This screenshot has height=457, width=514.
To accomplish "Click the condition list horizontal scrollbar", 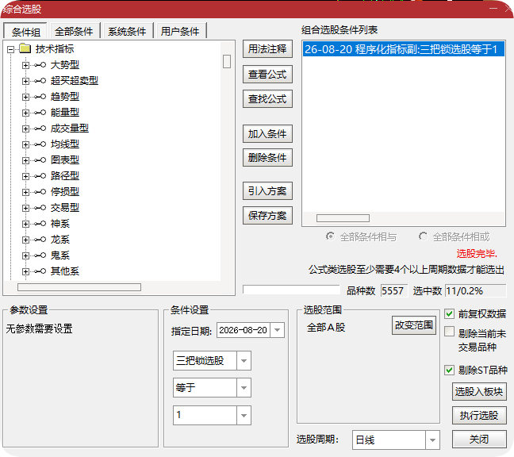I will 343,218.
